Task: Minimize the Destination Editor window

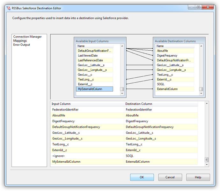Action: point(192,7)
